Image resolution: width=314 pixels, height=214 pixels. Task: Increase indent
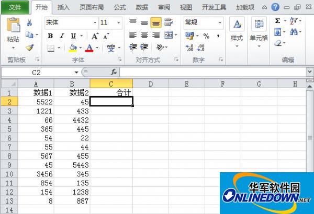point(144,47)
